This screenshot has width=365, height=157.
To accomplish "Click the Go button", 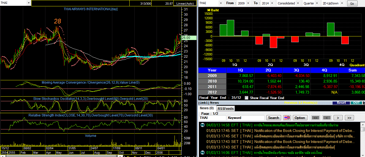I will tap(352, 4).
